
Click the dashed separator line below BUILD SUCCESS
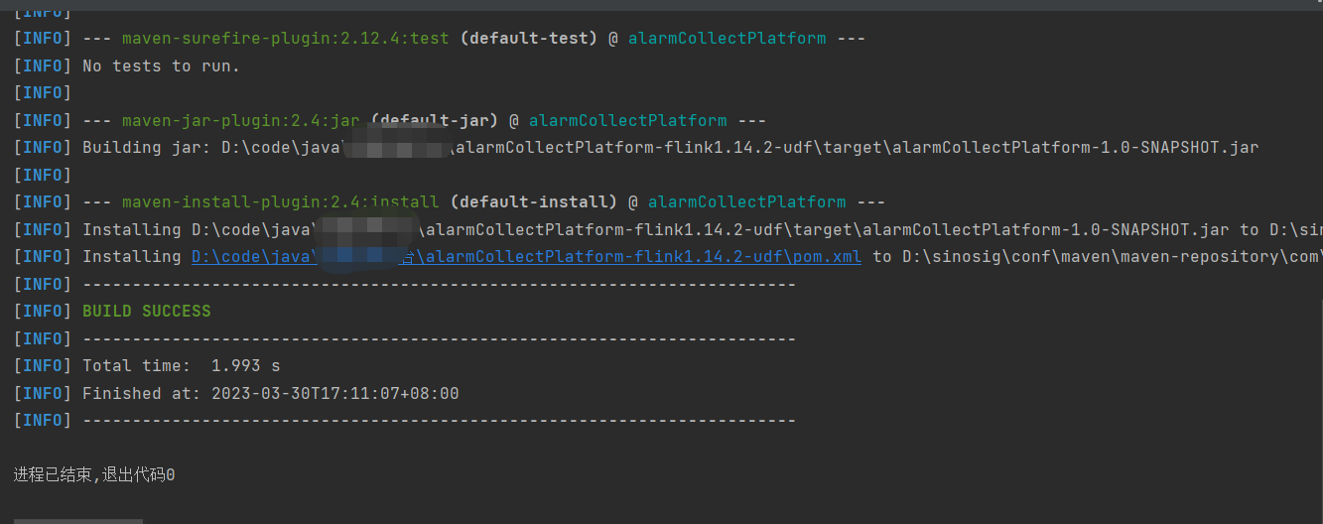[x=439, y=338]
